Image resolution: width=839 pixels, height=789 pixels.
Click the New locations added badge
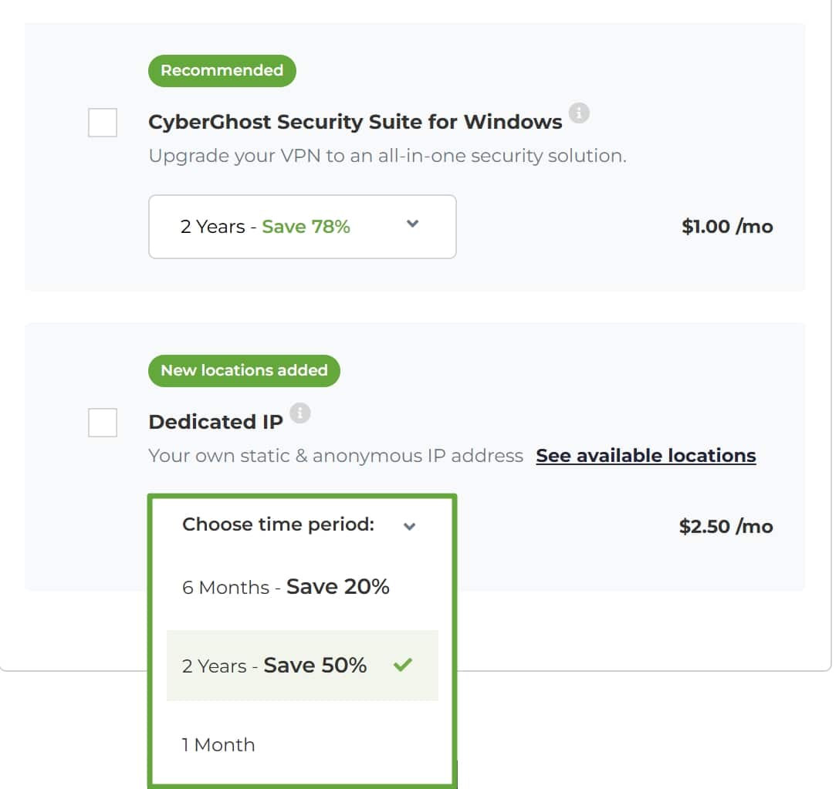pyautogui.click(x=244, y=370)
